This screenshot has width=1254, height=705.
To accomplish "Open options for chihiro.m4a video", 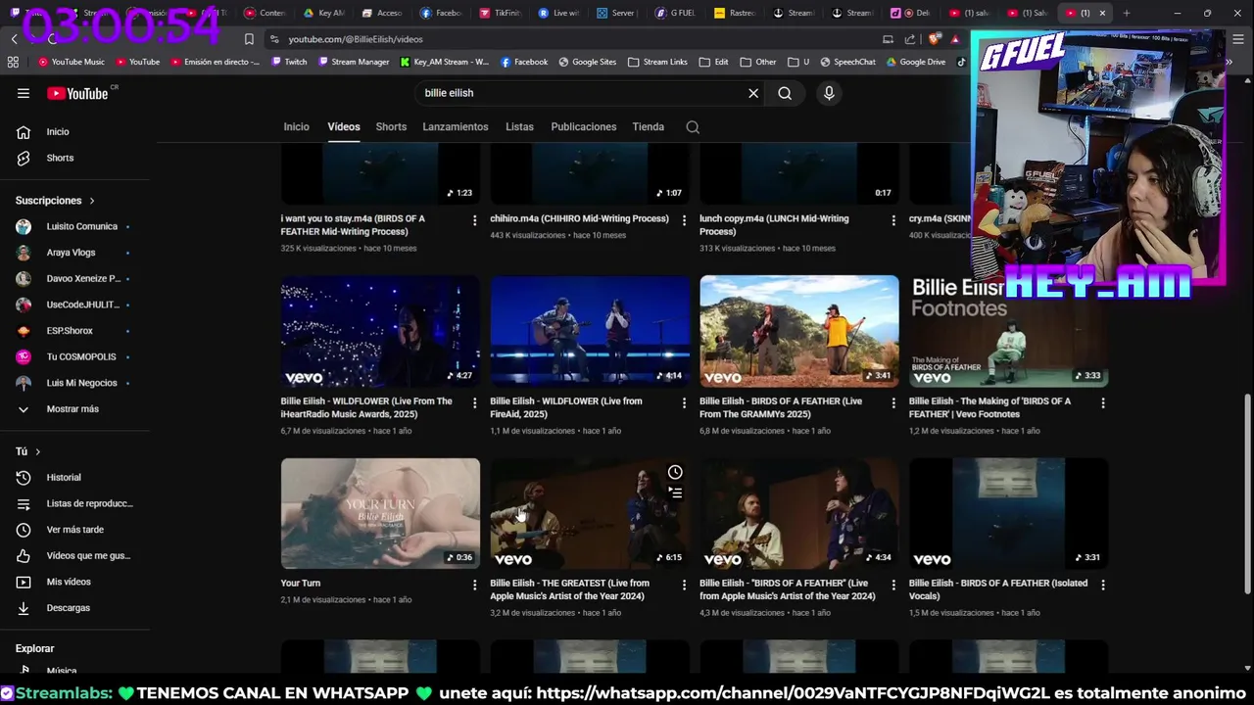I will coord(684,220).
